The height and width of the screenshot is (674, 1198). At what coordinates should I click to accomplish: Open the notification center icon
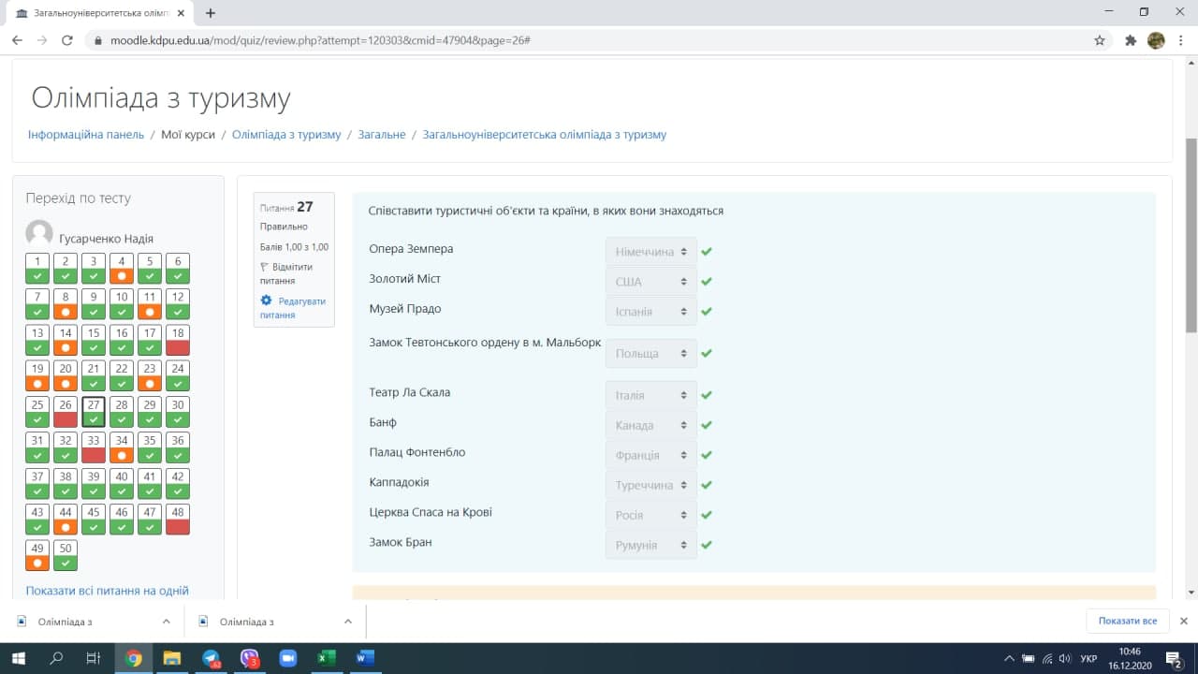pos(1173,658)
